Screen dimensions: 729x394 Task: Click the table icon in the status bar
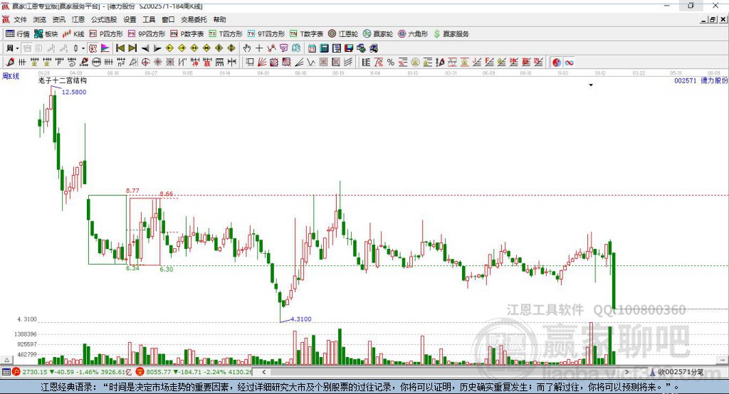tap(6, 372)
